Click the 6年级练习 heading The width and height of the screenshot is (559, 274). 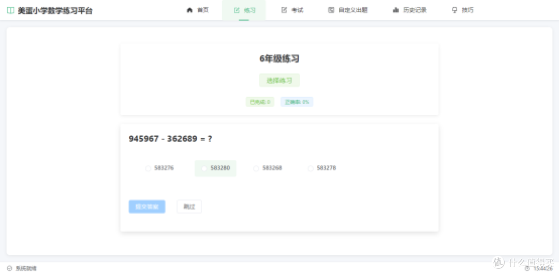(x=279, y=59)
